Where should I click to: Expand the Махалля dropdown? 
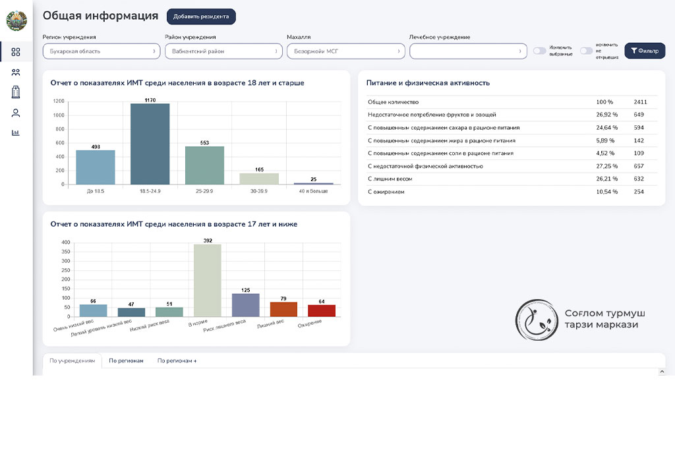click(346, 51)
